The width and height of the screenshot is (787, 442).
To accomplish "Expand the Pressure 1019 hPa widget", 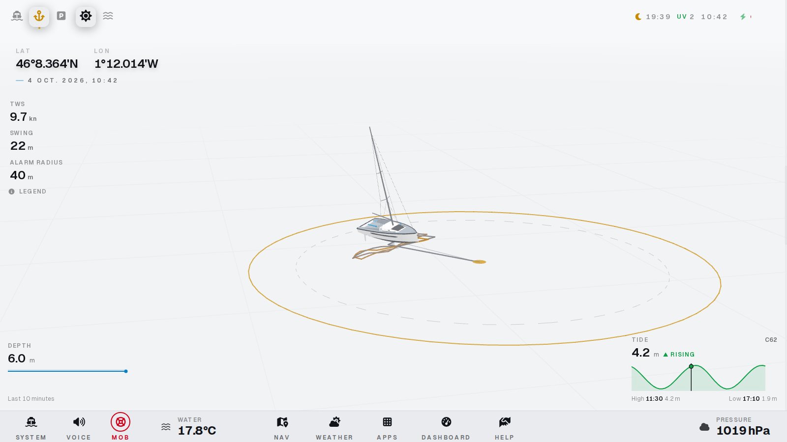I will point(735,427).
